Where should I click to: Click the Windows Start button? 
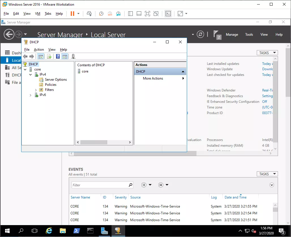(7, 231)
